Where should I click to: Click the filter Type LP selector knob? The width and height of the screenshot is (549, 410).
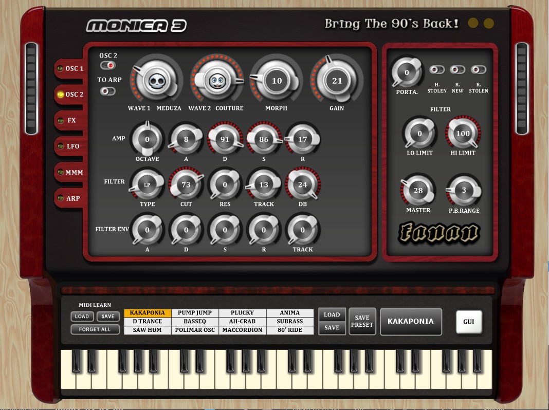pyautogui.click(x=147, y=185)
